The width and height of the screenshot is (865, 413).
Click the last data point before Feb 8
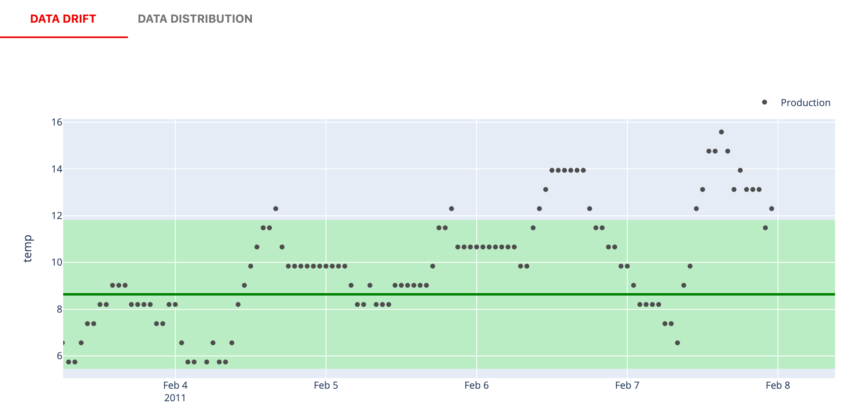[771, 209]
